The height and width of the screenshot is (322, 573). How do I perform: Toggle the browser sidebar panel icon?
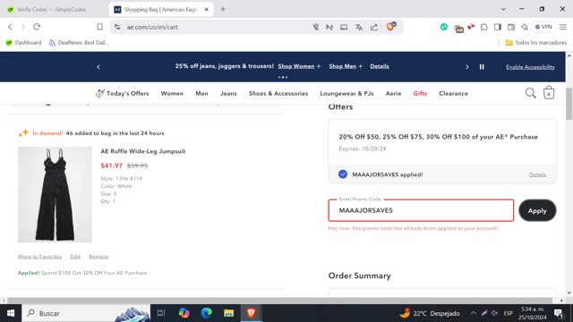coord(498,27)
